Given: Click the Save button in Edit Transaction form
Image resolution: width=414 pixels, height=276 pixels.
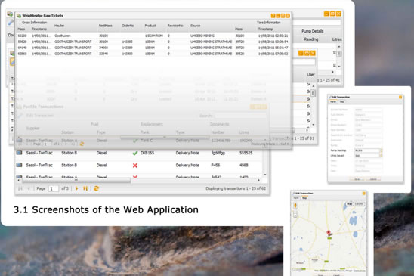Looking at the screenshot, I should [x=357, y=179].
